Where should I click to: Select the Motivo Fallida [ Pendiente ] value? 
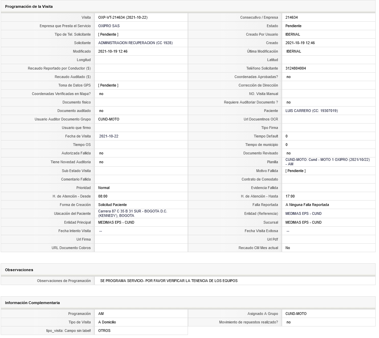pos(295,171)
